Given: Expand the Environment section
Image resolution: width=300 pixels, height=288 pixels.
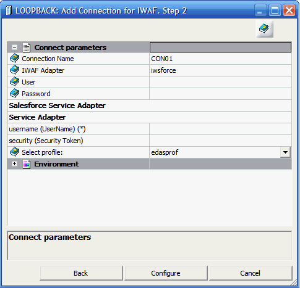Looking at the screenshot, I should coord(14,164).
